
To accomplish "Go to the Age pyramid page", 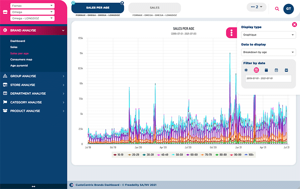I will (19, 65).
